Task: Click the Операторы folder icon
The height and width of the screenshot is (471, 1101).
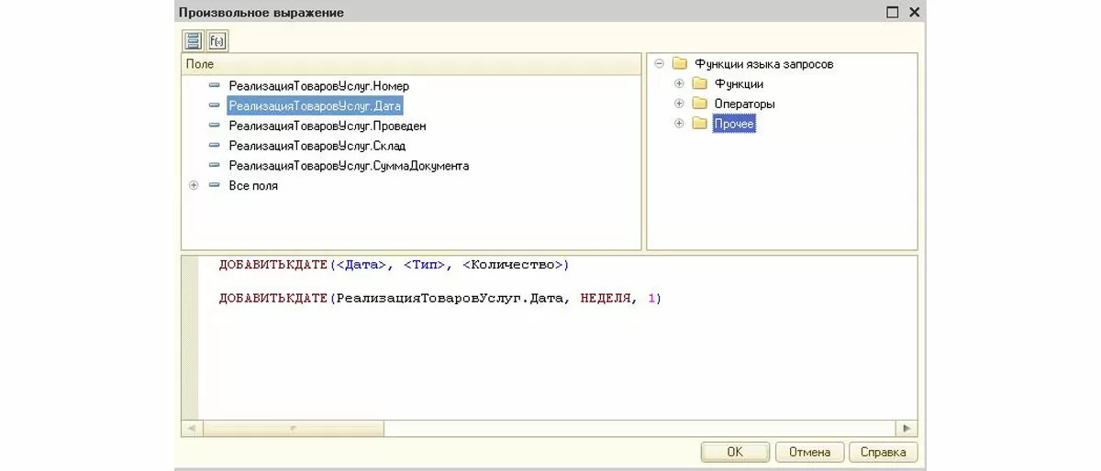Action: pos(699,104)
